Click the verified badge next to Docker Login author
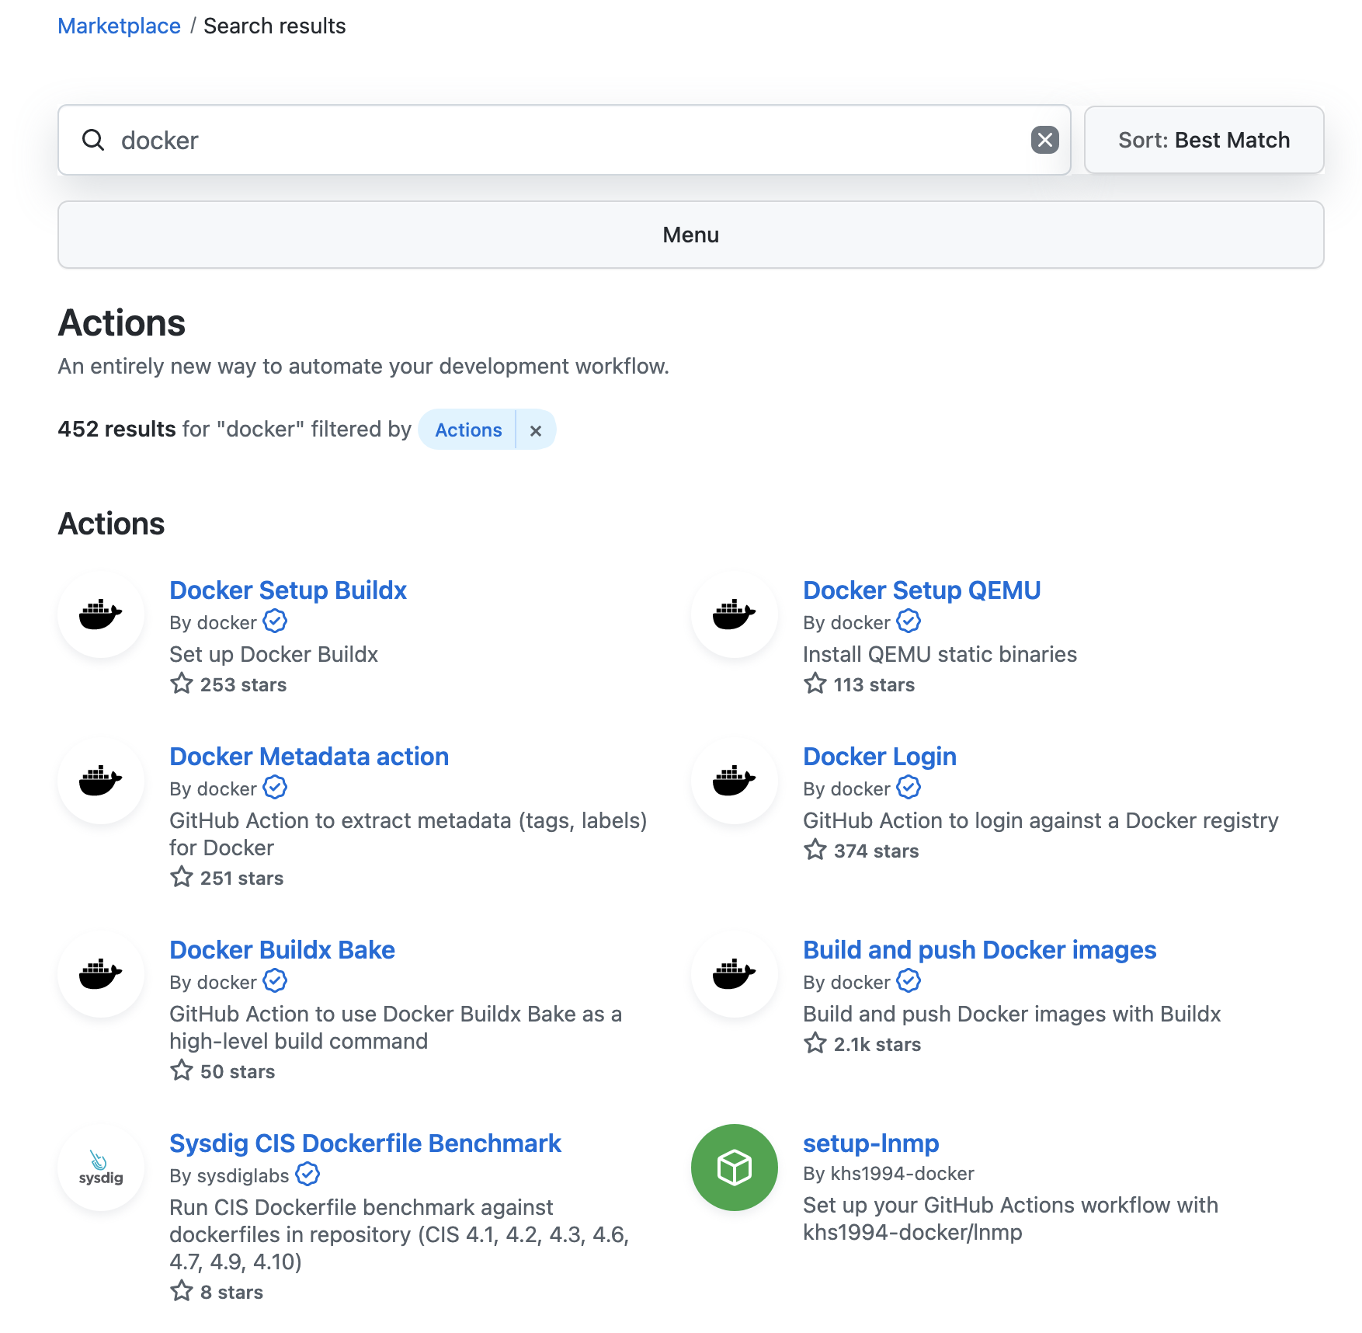This screenshot has height=1333, width=1362. click(908, 788)
